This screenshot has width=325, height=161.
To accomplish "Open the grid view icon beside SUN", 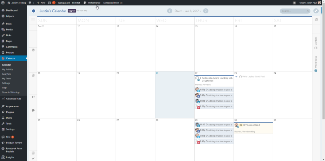I will coord(33,20).
